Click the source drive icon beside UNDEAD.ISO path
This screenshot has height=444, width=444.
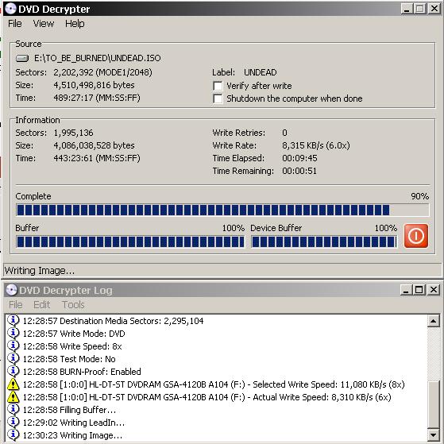point(22,58)
